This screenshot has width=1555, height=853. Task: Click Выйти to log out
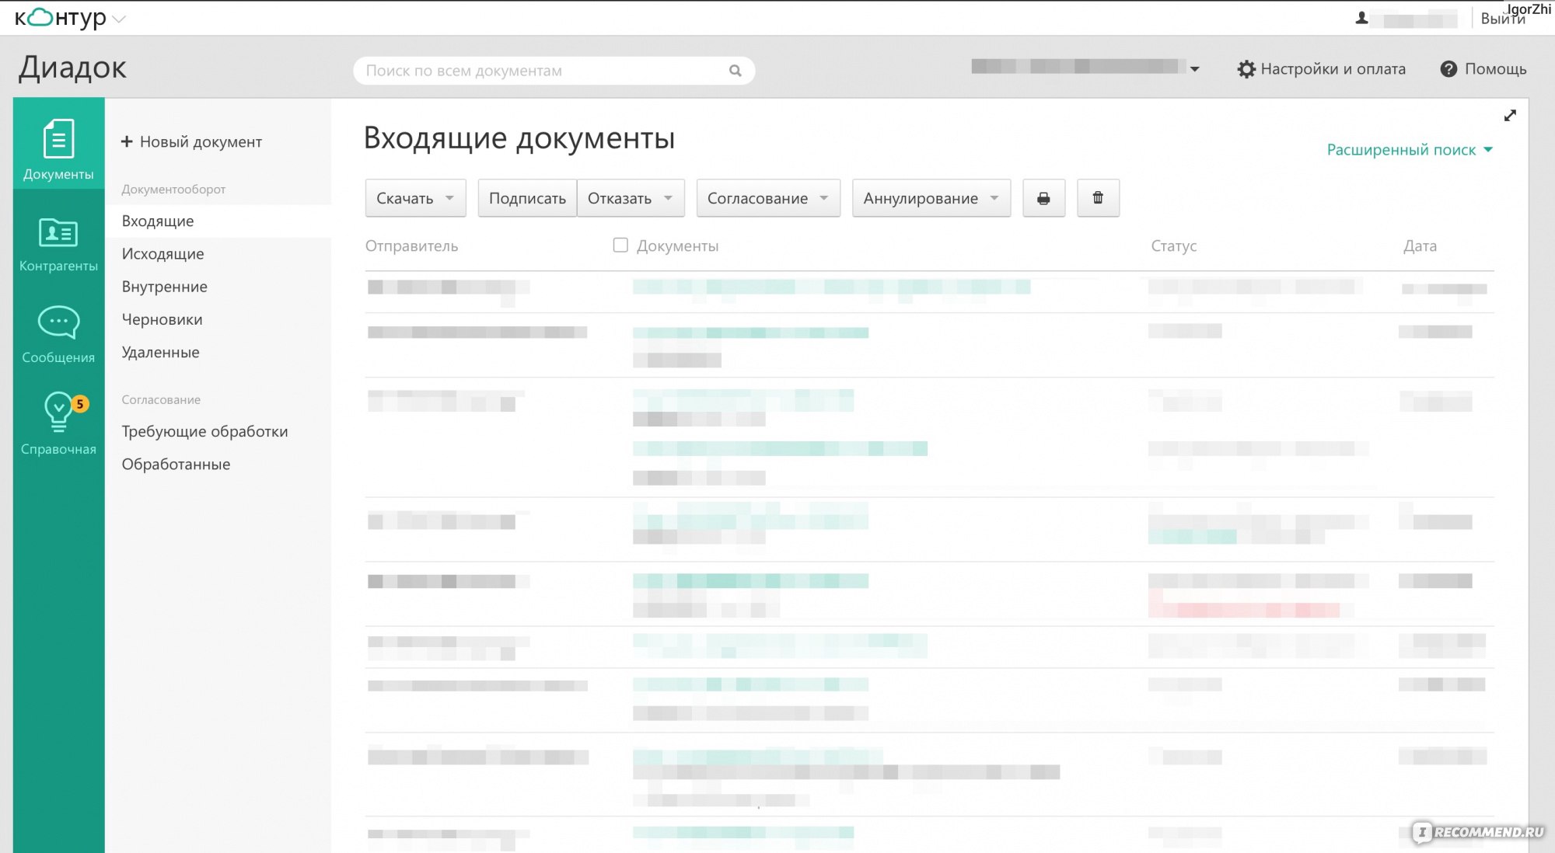coord(1502,19)
